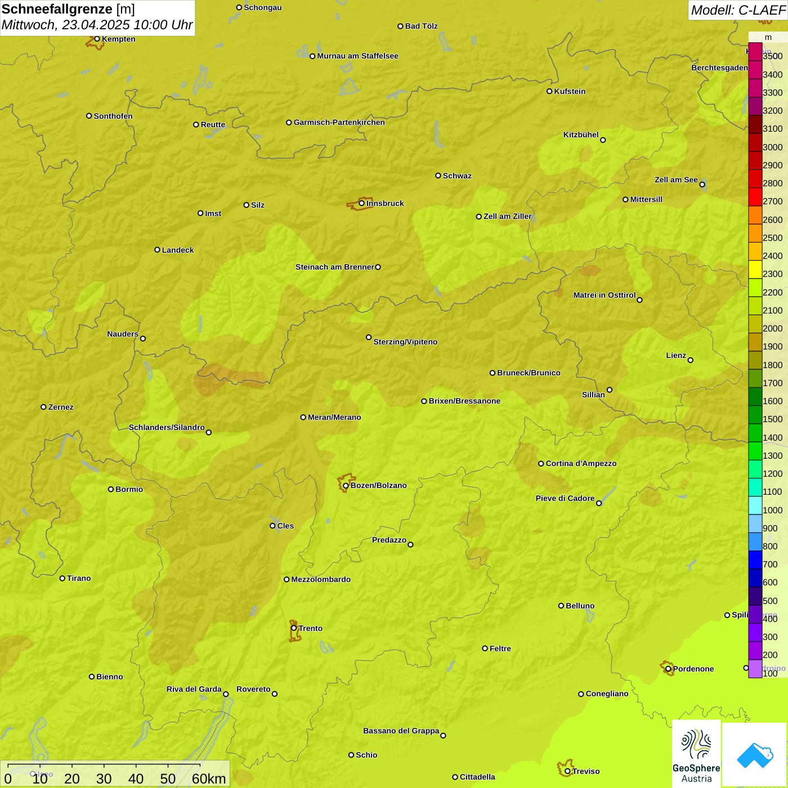Click the 'Nauders' label
The height and width of the screenshot is (788, 788).
pos(123,334)
